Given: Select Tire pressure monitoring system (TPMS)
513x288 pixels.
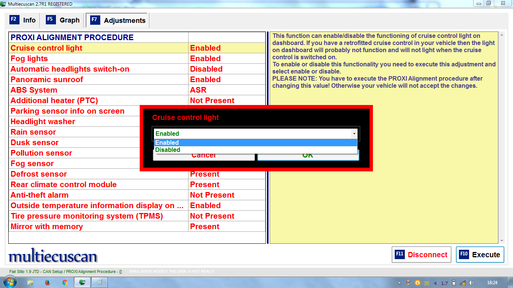Looking at the screenshot, I should 137,216.
